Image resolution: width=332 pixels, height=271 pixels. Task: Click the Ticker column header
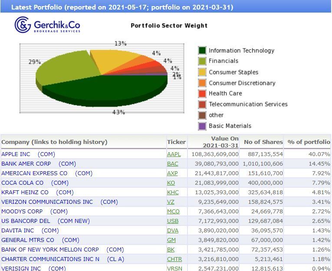point(176,142)
